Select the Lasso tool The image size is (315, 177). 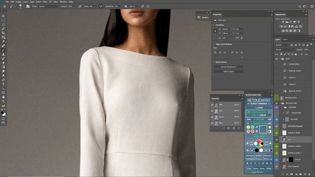point(3,24)
